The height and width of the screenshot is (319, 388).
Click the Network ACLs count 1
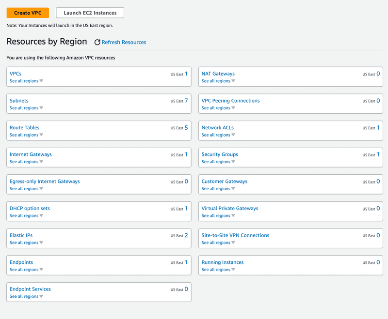(x=378, y=127)
